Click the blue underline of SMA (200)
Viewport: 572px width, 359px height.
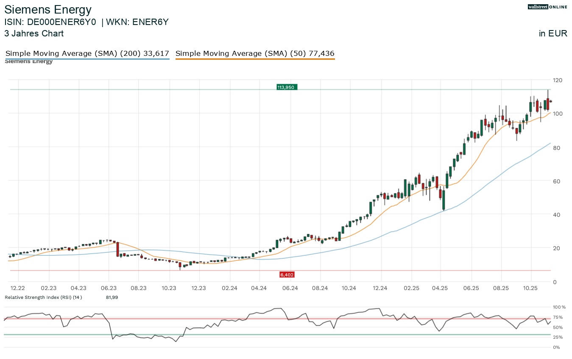point(87,58)
